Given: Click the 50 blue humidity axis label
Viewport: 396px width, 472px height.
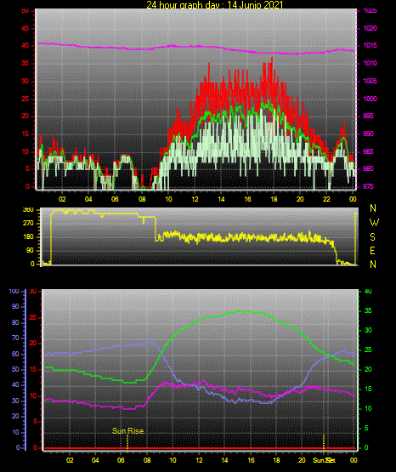Looking at the screenshot, I should [15, 369].
